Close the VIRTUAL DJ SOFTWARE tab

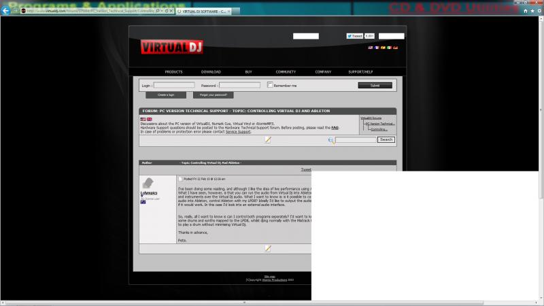[228, 12]
